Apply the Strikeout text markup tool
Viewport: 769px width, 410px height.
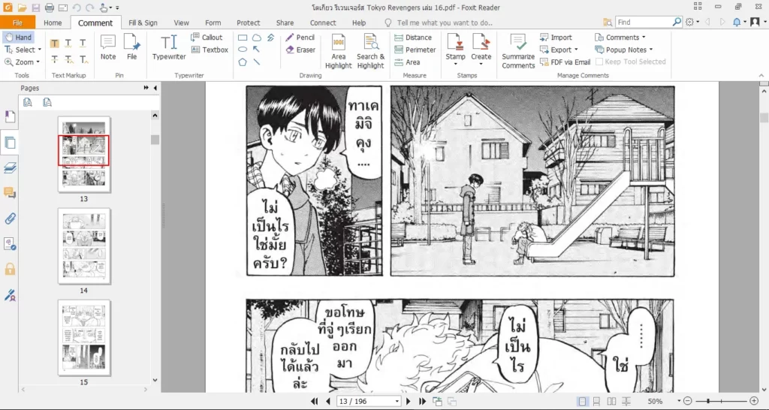[x=54, y=59]
